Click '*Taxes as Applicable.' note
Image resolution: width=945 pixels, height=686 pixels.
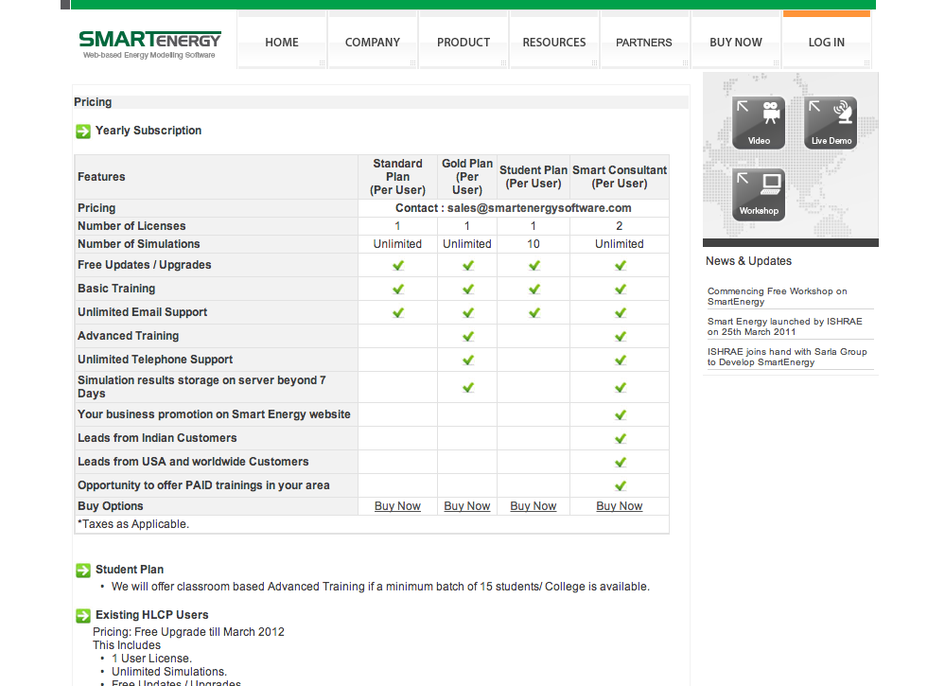[x=133, y=524]
